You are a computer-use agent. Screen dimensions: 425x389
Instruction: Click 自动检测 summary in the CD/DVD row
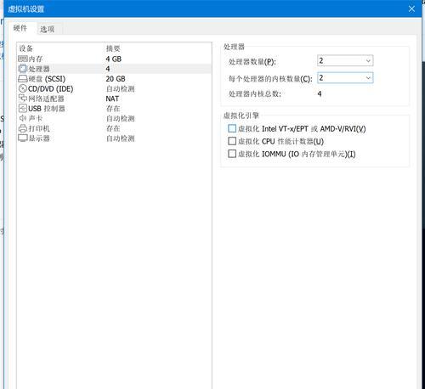pyautogui.click(x=120, y=89)
